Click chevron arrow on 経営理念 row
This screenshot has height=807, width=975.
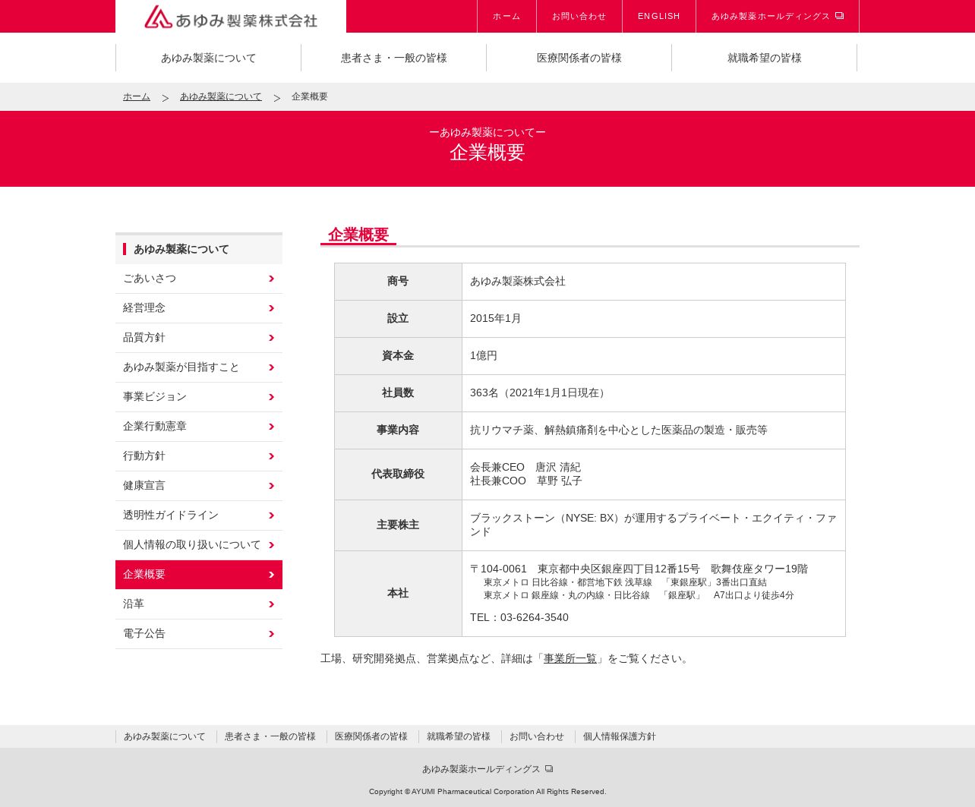point(271,308)
